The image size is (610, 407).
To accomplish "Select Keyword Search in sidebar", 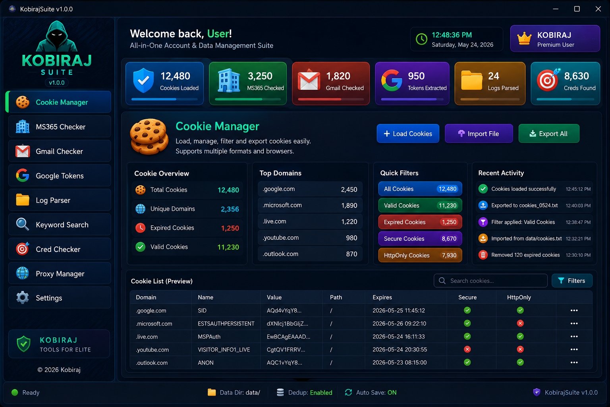I will tap(60, 225).
